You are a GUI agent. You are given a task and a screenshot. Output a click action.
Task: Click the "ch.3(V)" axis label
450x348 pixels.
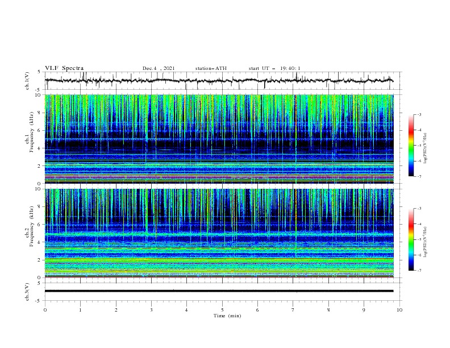(27, 292)
